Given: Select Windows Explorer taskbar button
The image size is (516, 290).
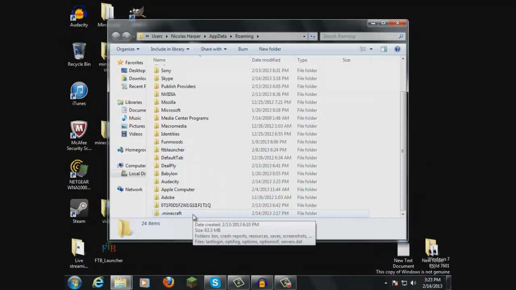Looking at the screenshot, I should pyautogui.click(x=120, y=283).
